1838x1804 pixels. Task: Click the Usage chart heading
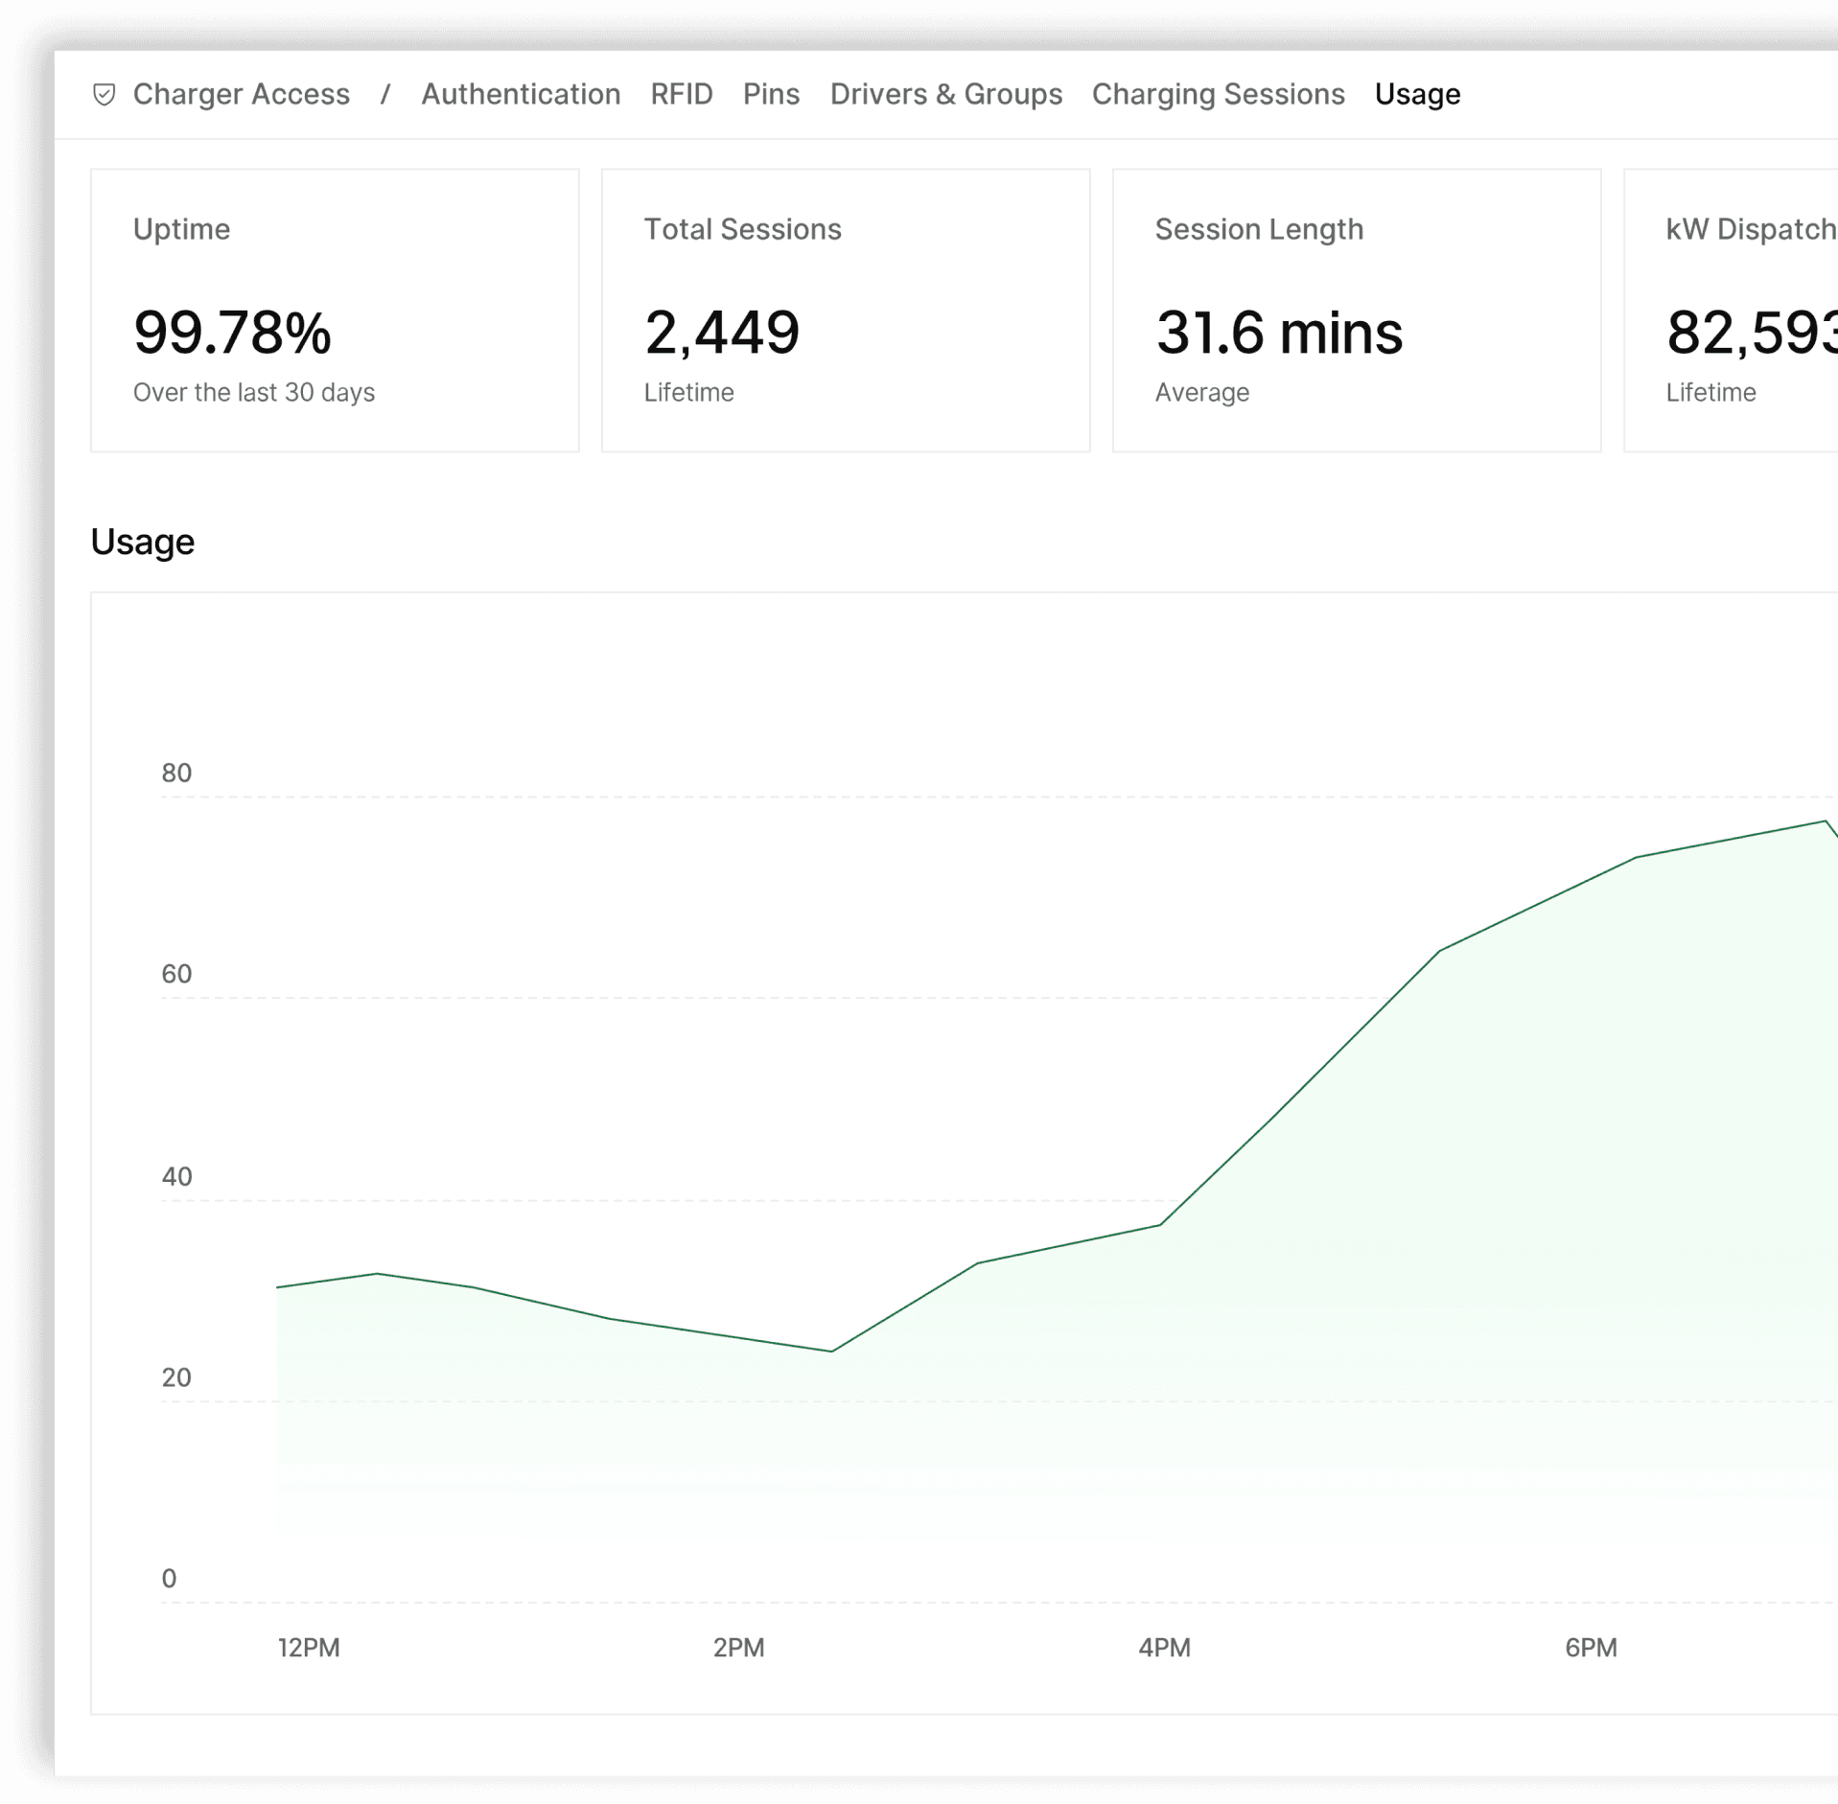point(143,542)
